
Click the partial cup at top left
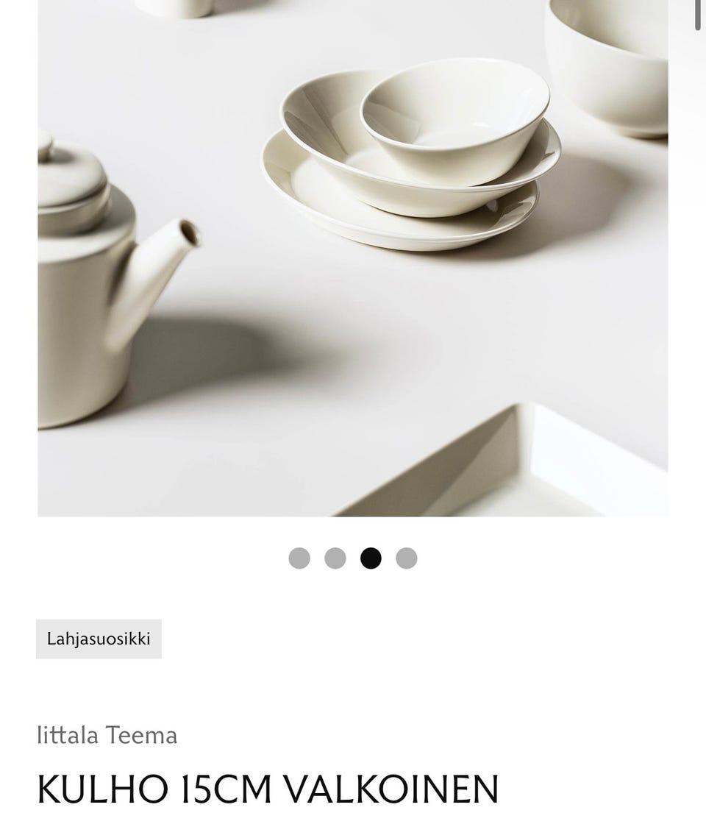tap(174, 7)
